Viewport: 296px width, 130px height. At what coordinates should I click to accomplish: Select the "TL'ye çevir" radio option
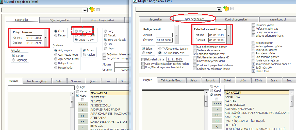pyautogui.click(x=76, y=31)
